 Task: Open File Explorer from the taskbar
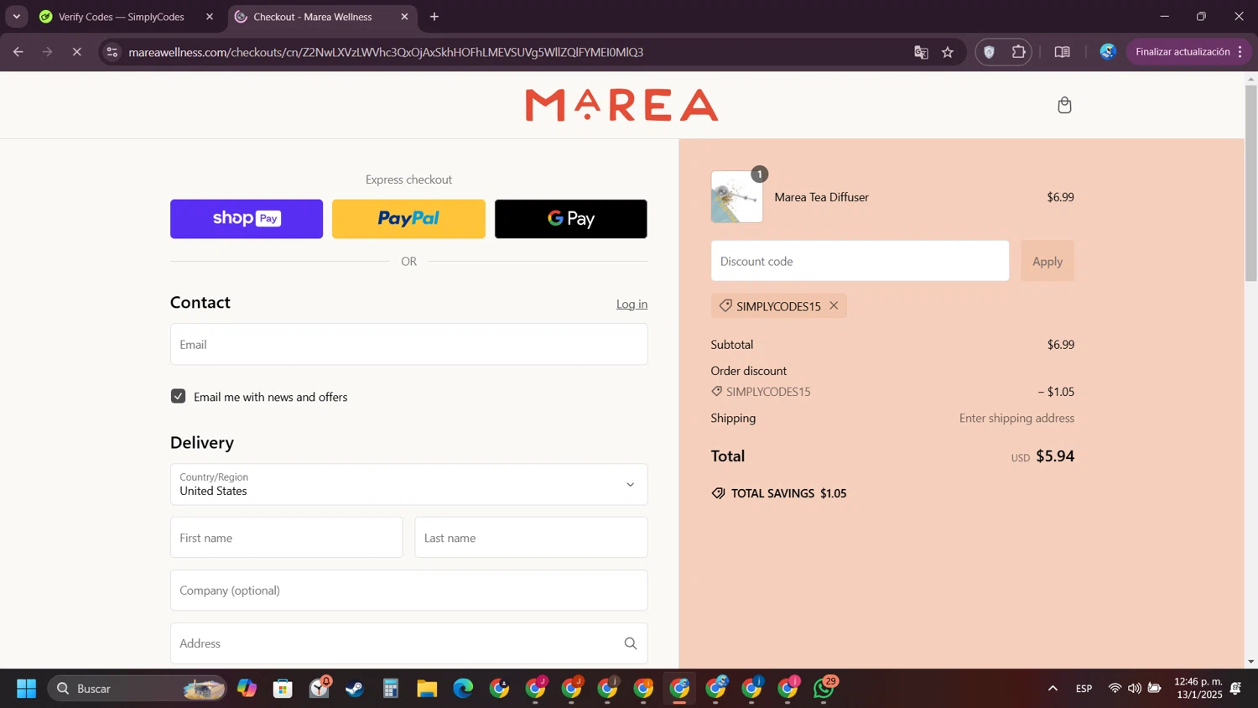coord(427,689)
